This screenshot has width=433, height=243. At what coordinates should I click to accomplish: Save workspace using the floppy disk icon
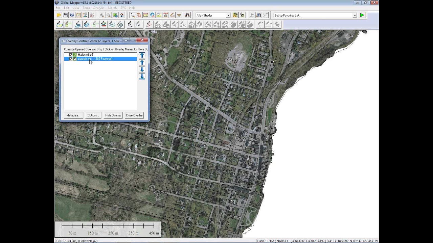[x=65, y=15]
